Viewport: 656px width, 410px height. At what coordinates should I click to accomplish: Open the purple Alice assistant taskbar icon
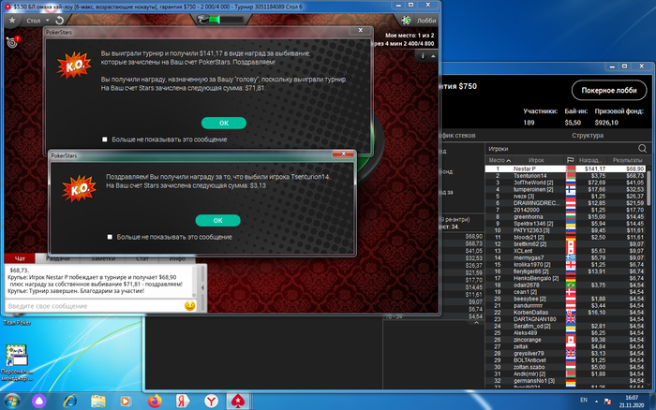point(39,402)
